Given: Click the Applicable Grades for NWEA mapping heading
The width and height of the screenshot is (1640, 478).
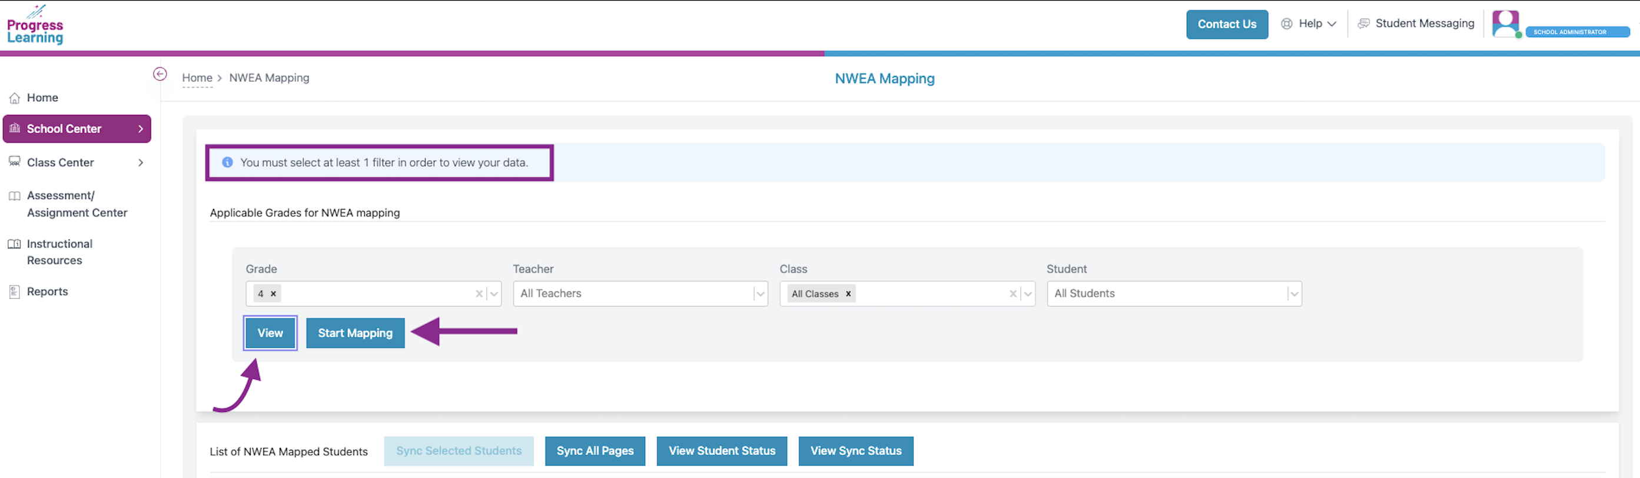Looking at the screenshot, I should click(x=305, y=213).
